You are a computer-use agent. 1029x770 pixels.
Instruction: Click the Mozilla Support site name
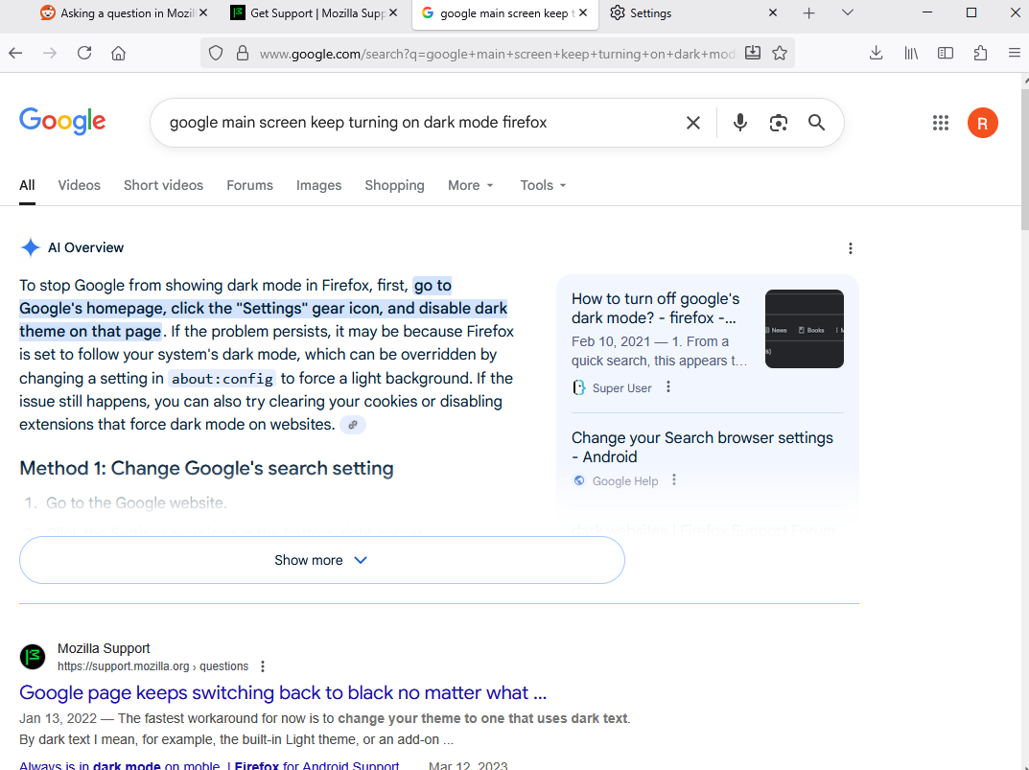pyautogui.click(x=104, y=648)
